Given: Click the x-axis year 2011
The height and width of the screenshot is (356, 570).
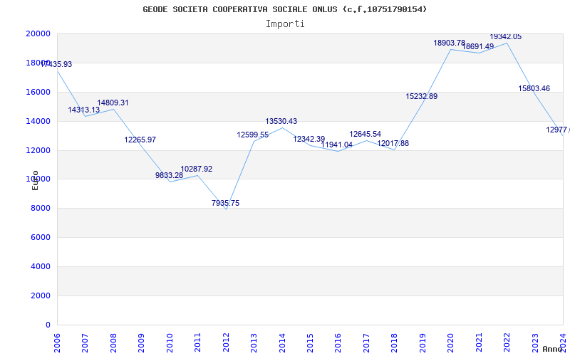Looking at the screenshot, I should click(197, 342).
